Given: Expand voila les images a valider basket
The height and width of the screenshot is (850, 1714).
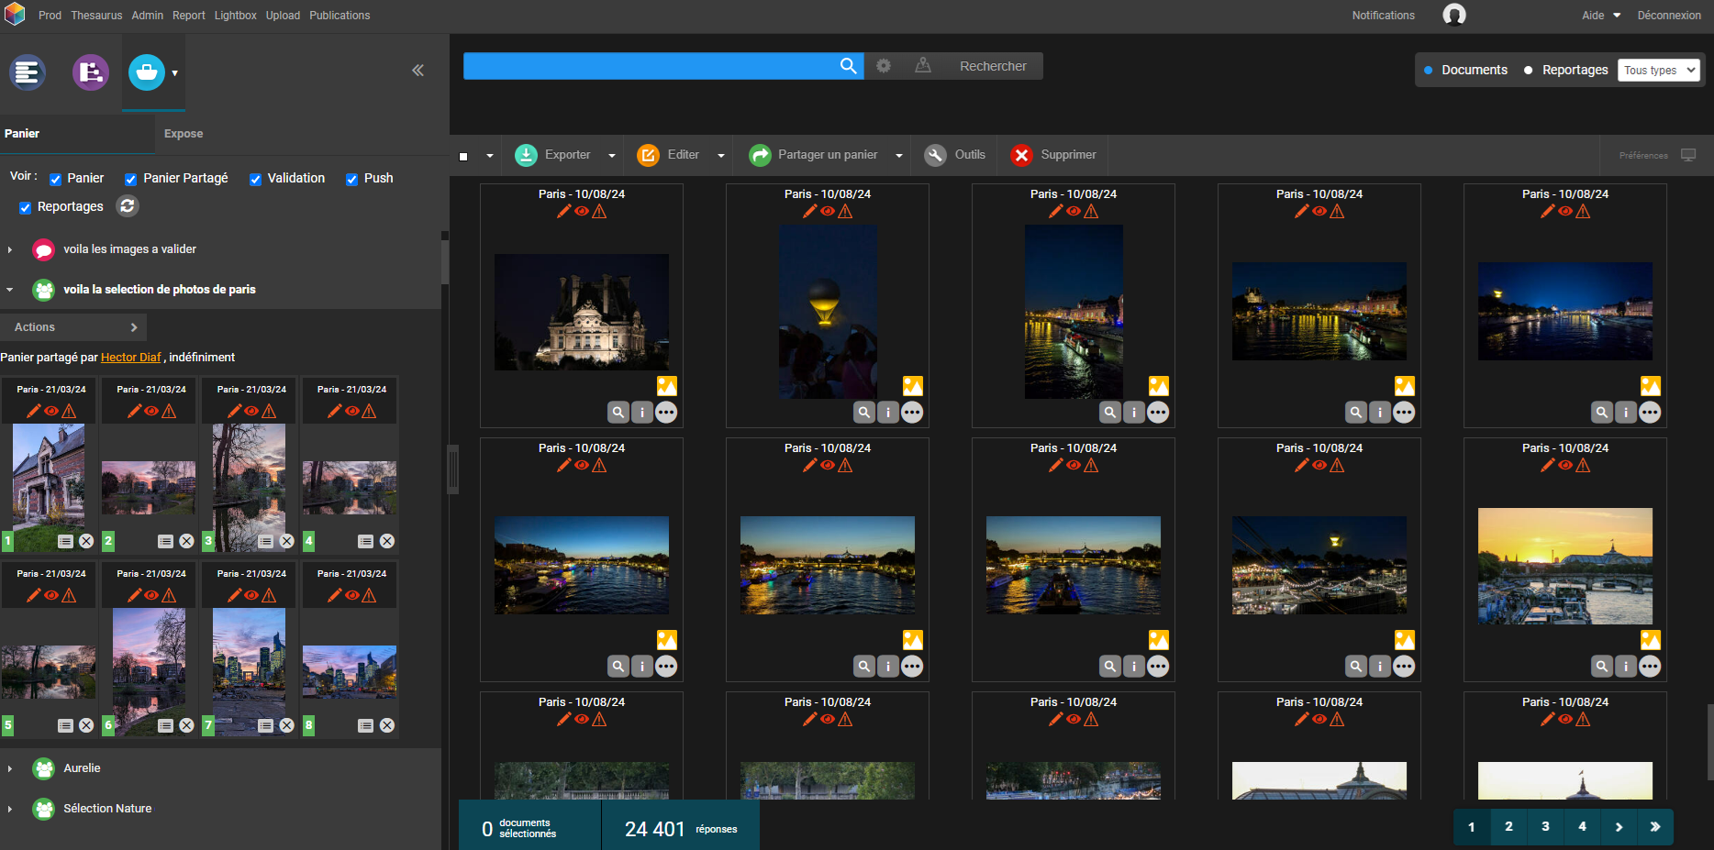Looking at the screenshot, I should pyautogui.click(x=10, y=249).
